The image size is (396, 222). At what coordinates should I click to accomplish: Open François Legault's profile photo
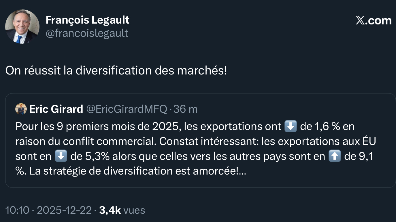(x=22, y=26)
